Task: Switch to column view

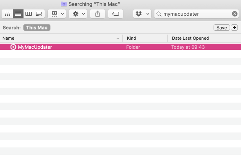Action: click(x=29, y=14)
